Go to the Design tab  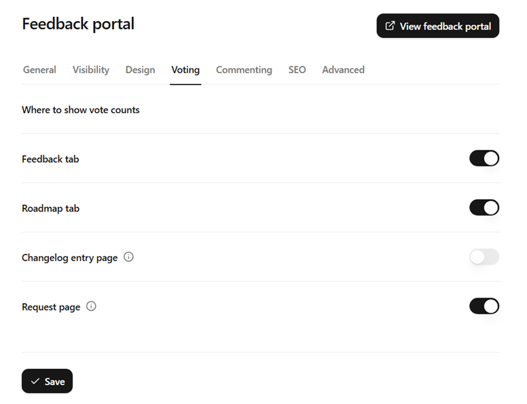[x=140, y=70]
